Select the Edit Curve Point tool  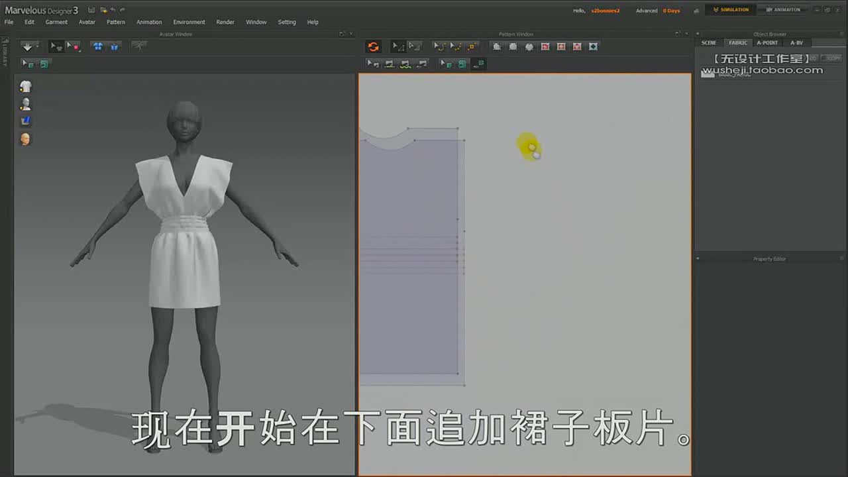tap(455, 46)
